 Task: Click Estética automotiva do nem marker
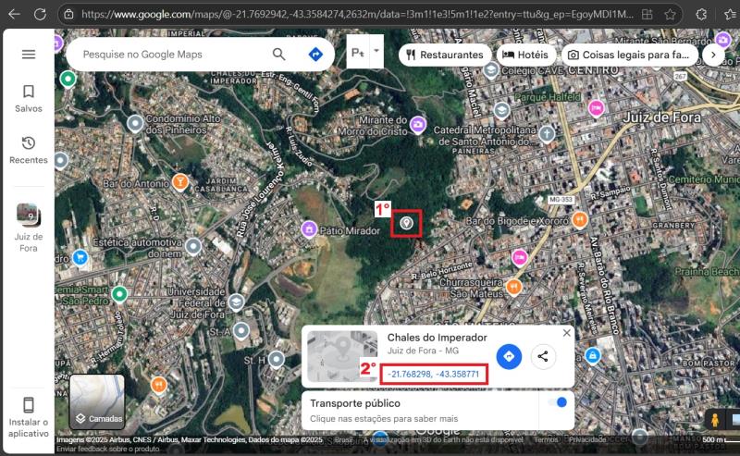click(193, 246)
